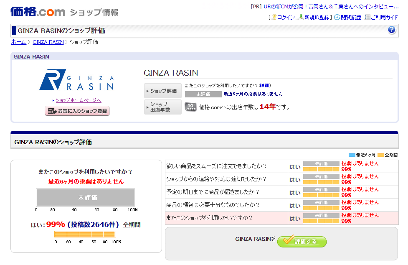
Task: Click the usage guide document icon
Action: pyautogui.click(x=367, y=17)
